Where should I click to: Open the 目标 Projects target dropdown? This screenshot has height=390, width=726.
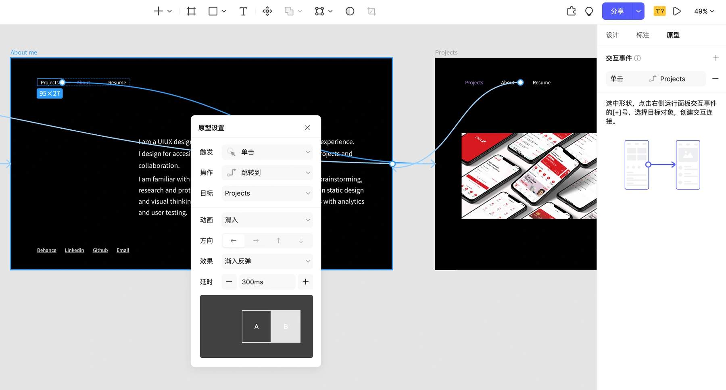click(267, 193)
